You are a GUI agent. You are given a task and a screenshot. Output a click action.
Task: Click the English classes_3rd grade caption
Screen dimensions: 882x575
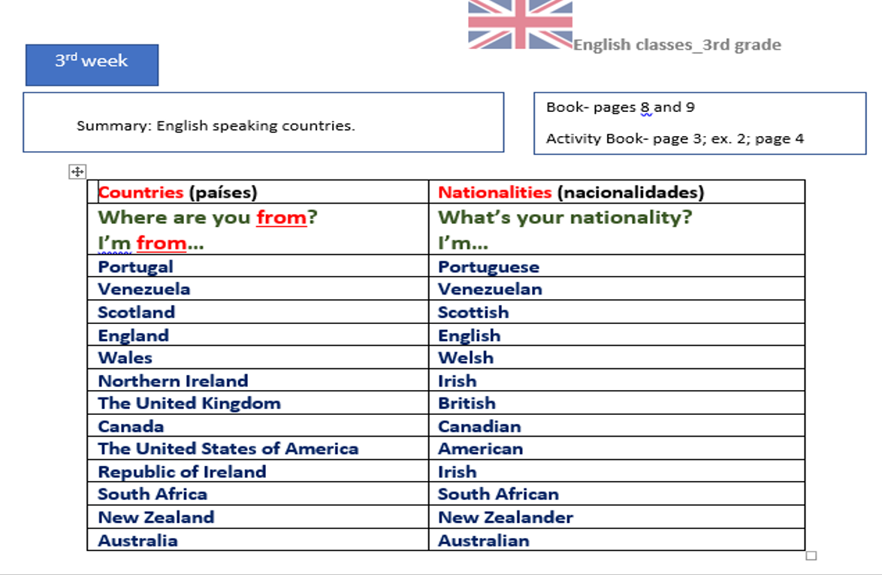tap(675, 44)
